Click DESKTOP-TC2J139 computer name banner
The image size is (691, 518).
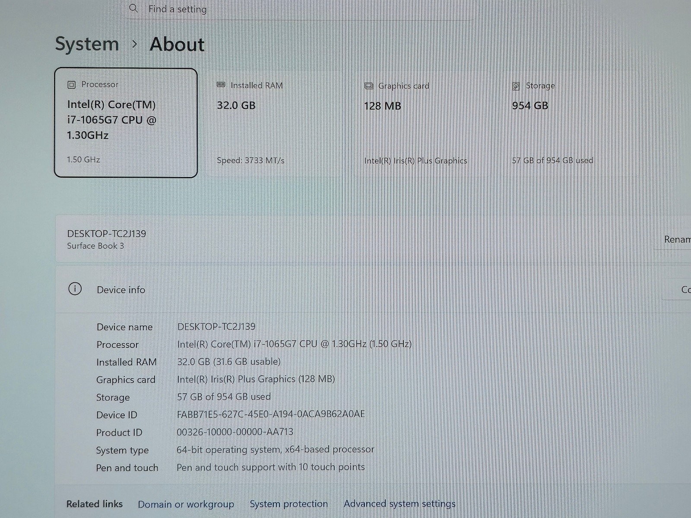[106, 234]
